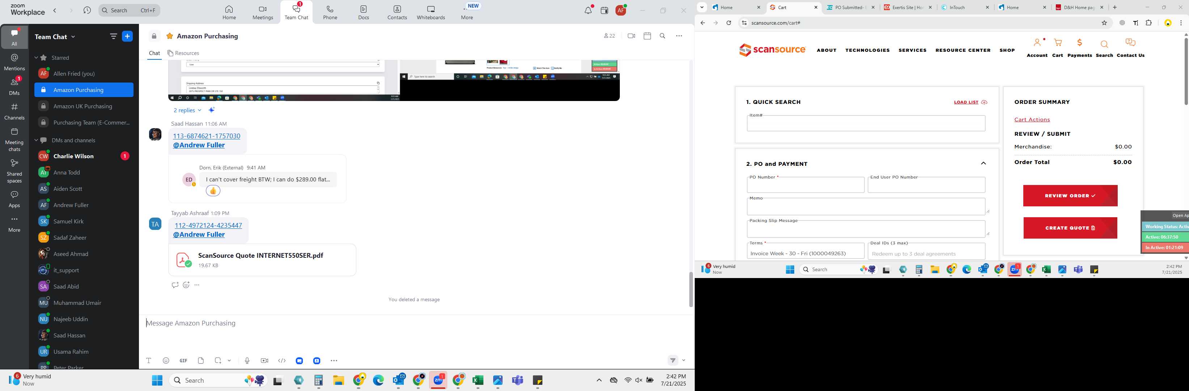
Task: Click the PO Number field on ScanSource
Action: pyautogui.click(x=805, y=185)
